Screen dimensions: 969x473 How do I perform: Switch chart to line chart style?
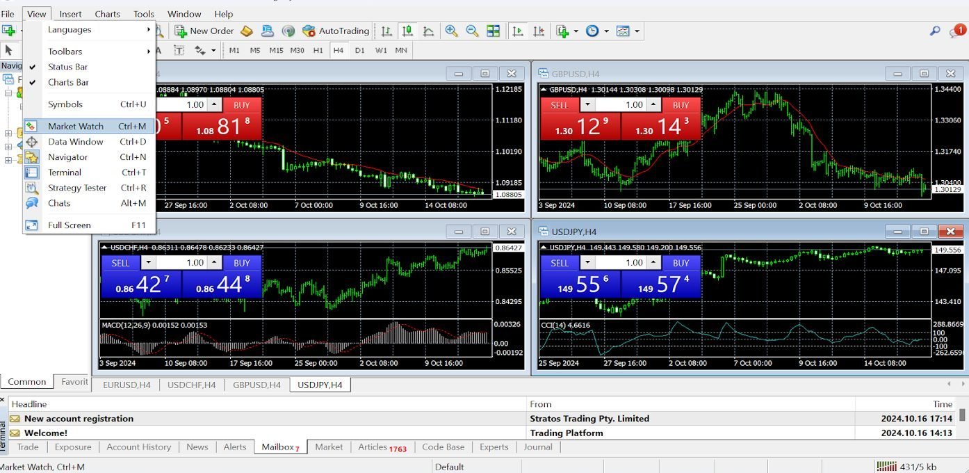[x=428, y=31]
